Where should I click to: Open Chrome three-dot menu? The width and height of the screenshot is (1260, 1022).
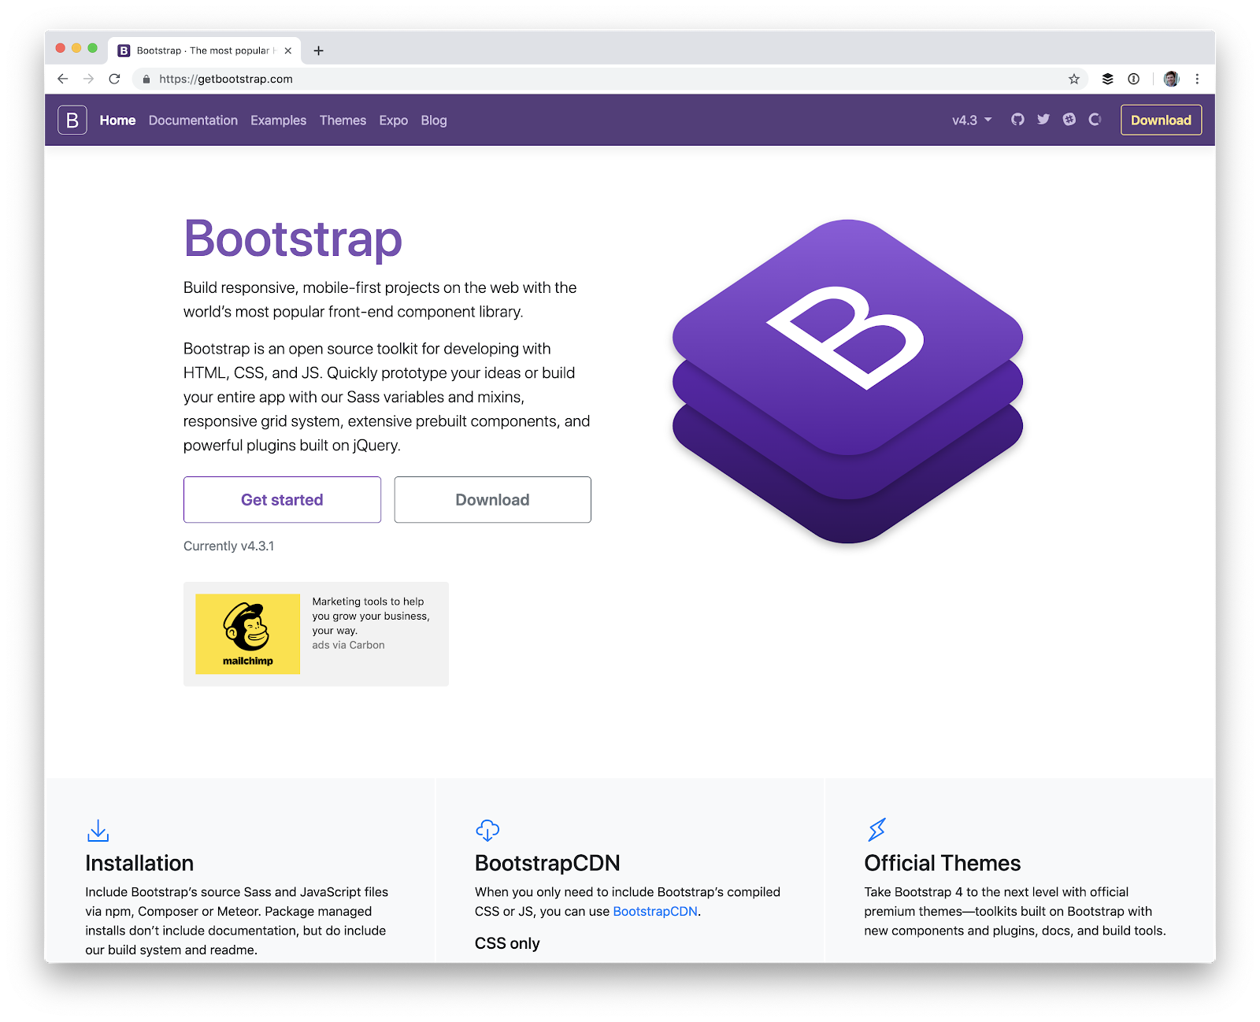point(1197,79)
